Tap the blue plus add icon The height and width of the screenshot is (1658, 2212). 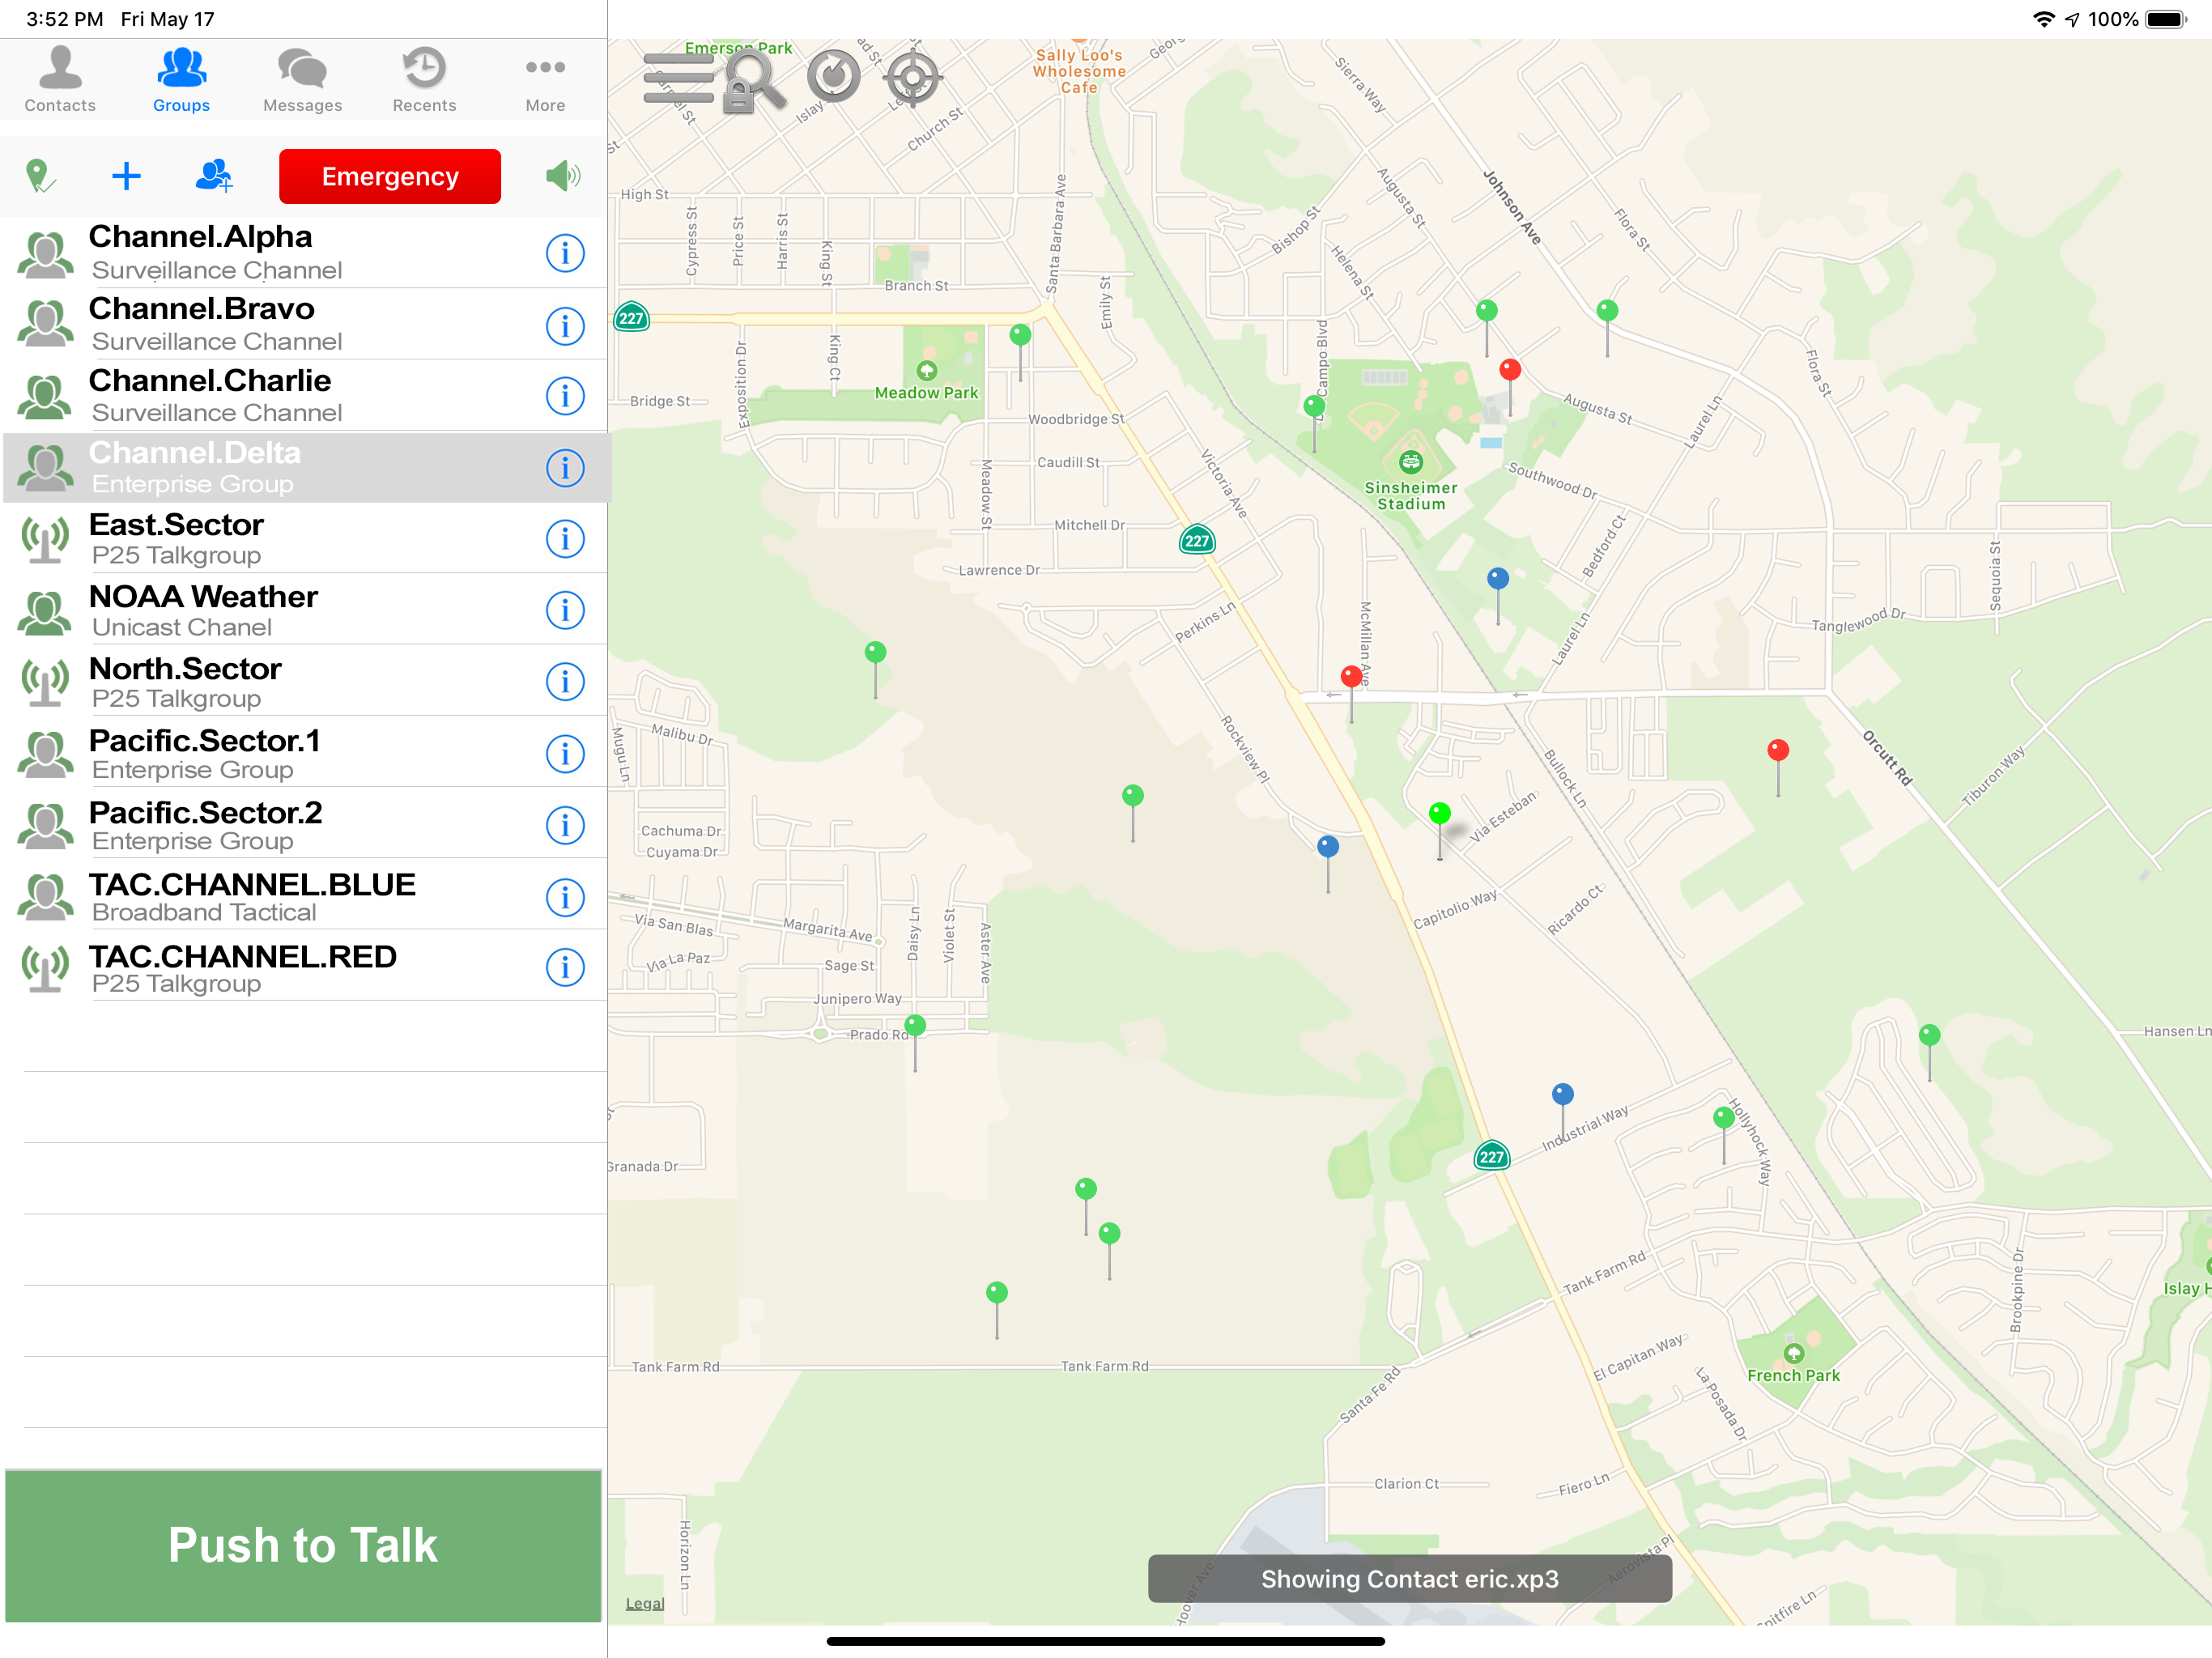pos(126,176)
